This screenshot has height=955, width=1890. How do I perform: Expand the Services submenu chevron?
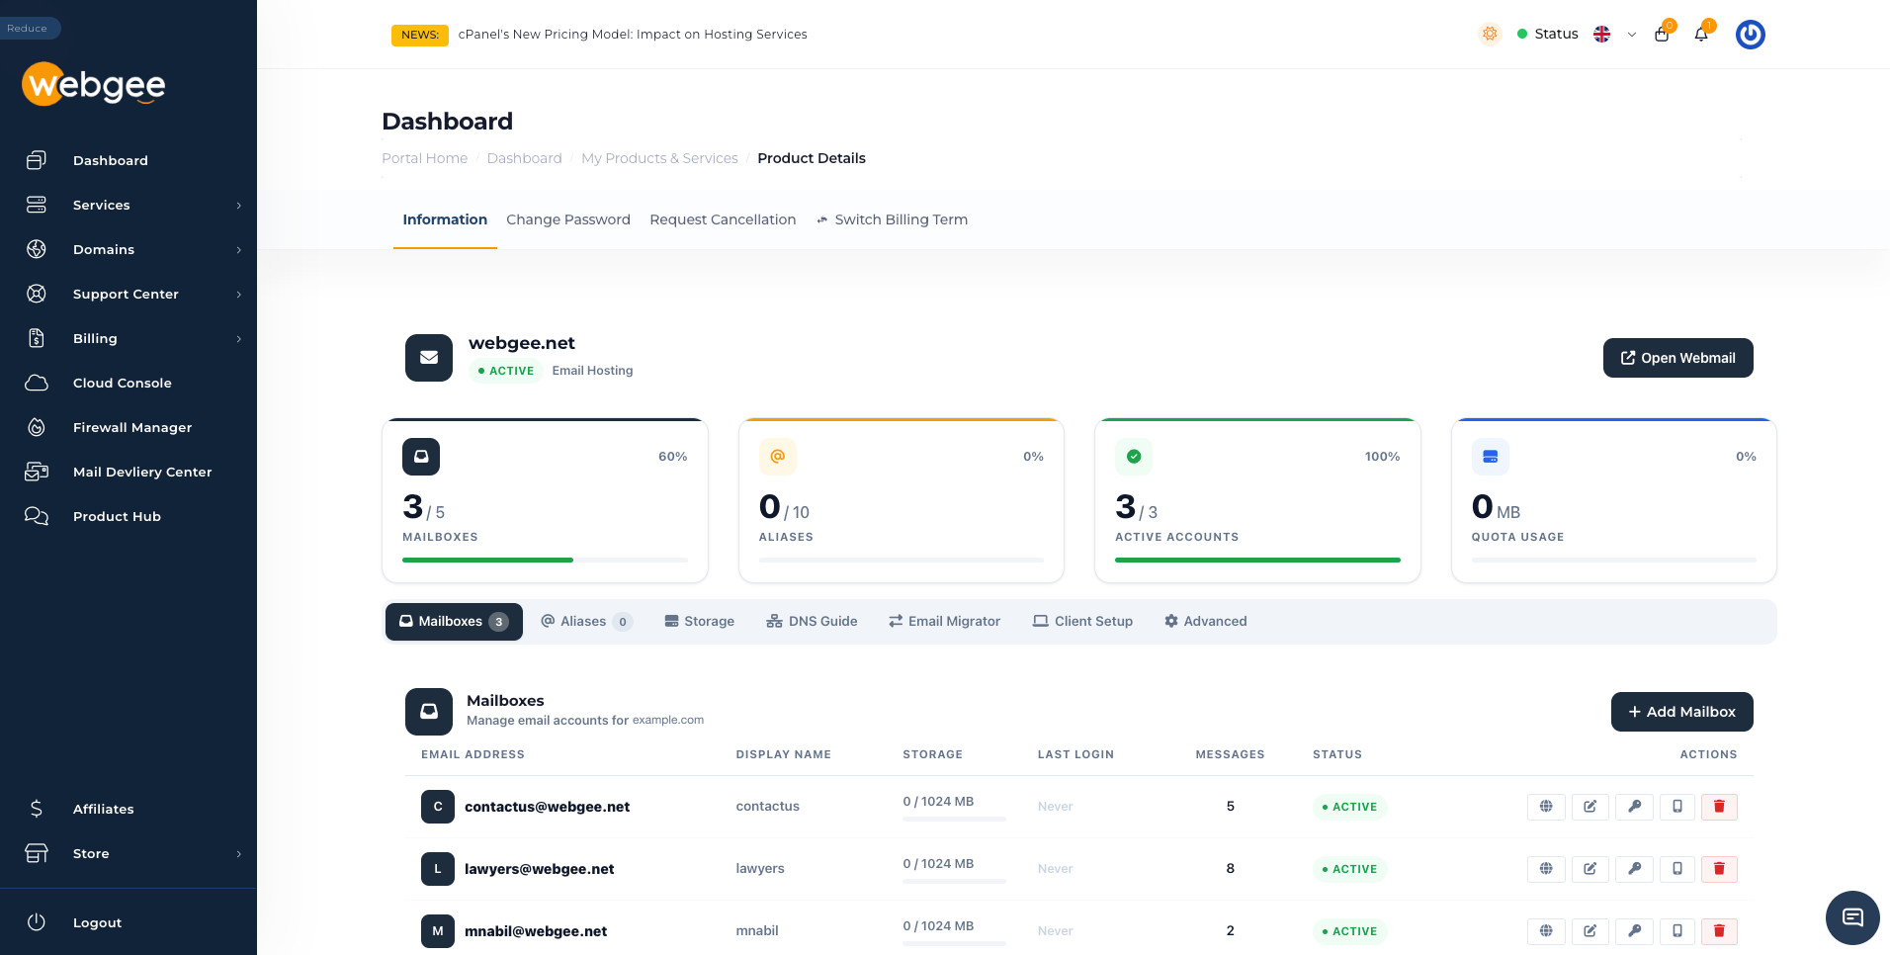(238, 206)
